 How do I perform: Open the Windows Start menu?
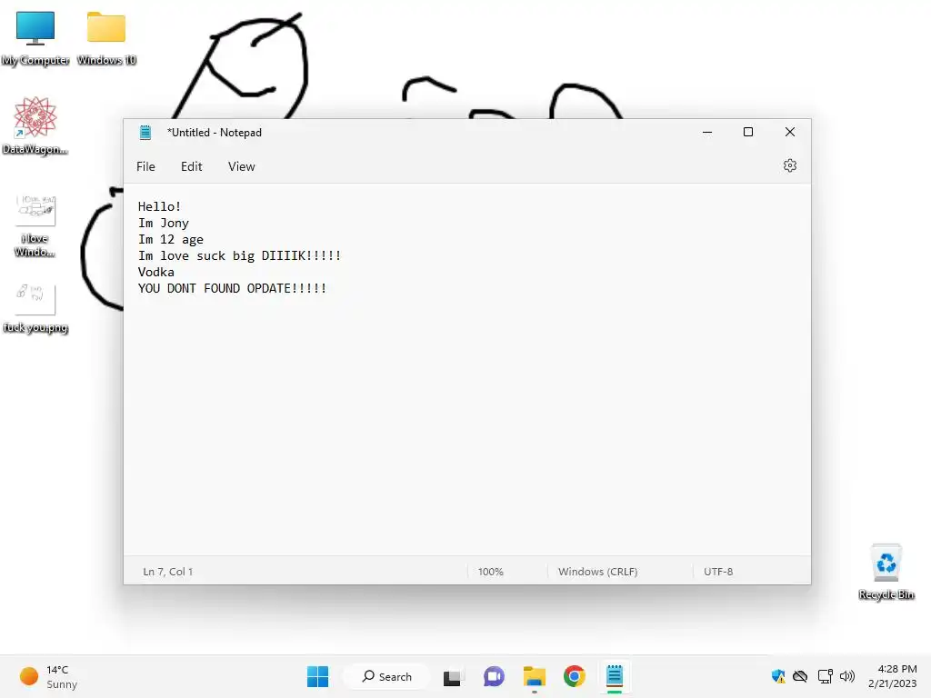[x=317, y=676]
